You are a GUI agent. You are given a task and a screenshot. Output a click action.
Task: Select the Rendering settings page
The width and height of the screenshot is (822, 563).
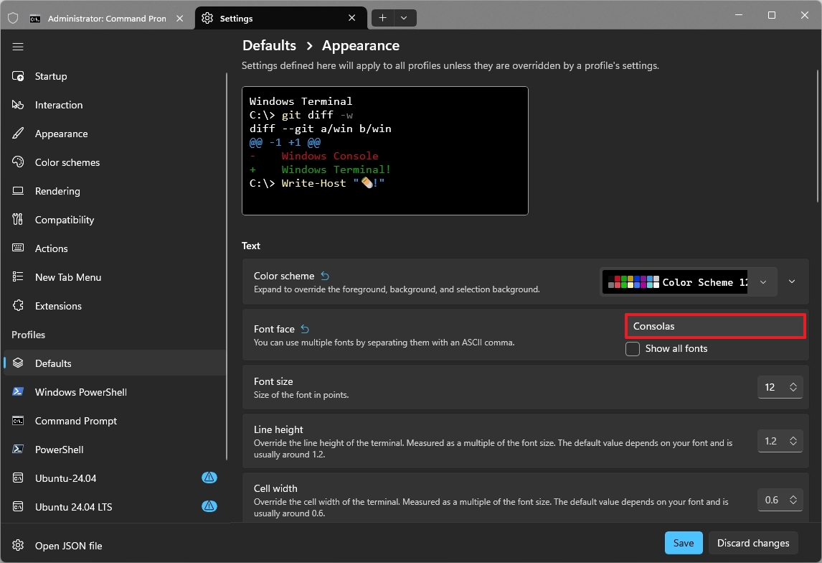[x=57, y=191]
